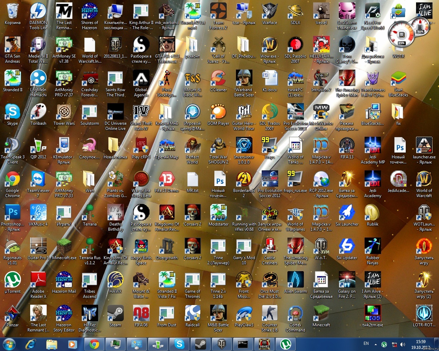
Task: Switch to Skype taskbar button
Action: pyautogui.click(x=179, y=344)
